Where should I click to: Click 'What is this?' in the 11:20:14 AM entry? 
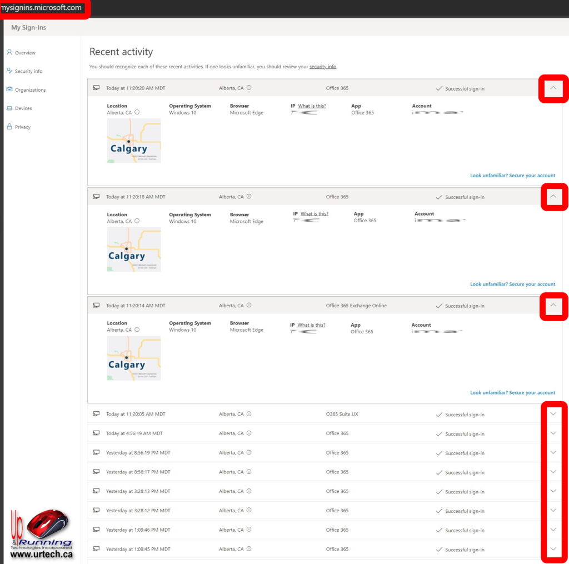[x=311, y=325]
